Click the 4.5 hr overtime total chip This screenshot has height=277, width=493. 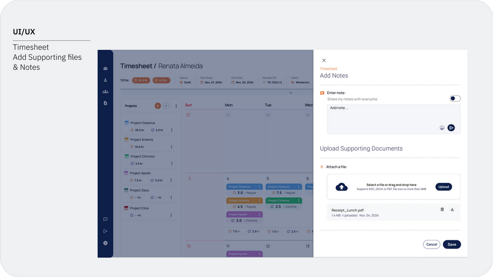(161, 80)
